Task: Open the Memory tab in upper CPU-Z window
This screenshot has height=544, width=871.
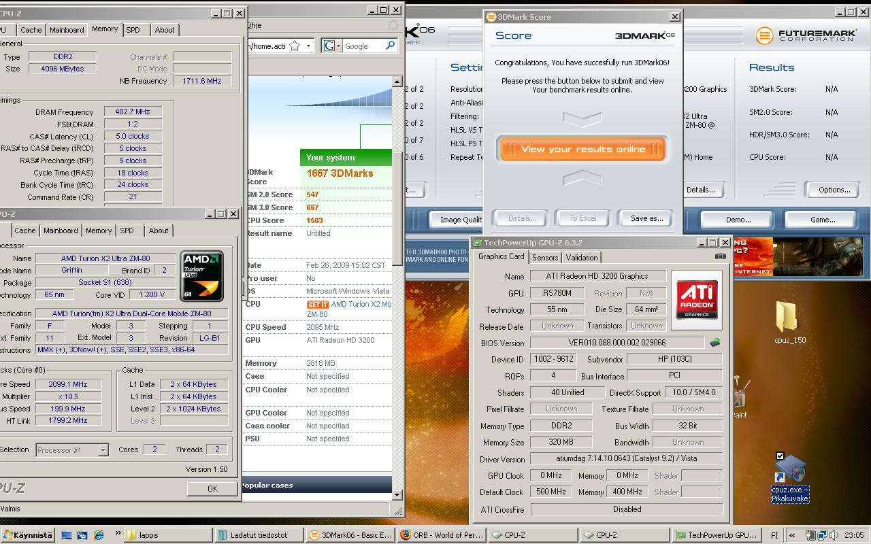Action: click(x=105, y=29)
